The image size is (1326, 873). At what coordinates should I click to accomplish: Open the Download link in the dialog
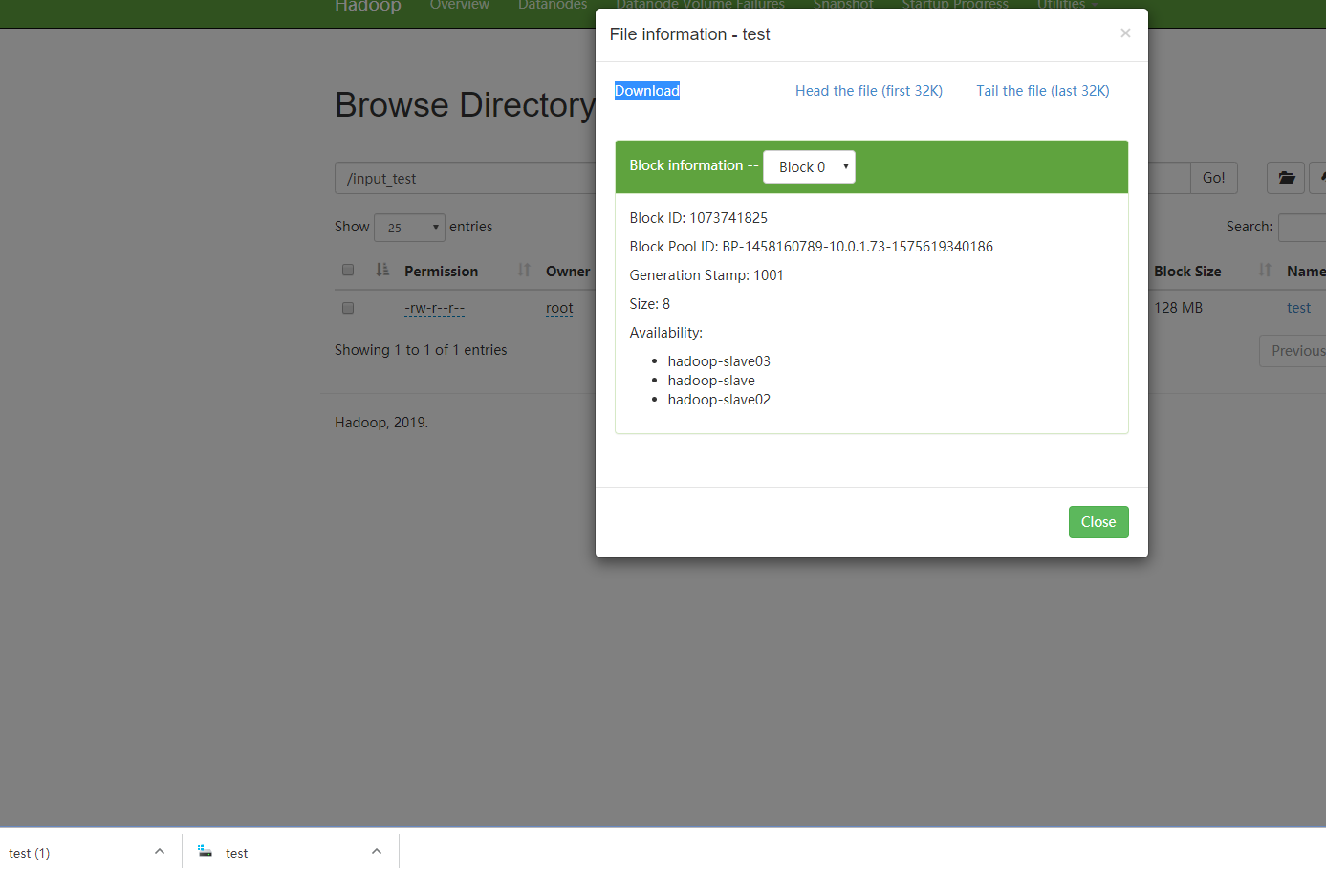pos(646,90)
